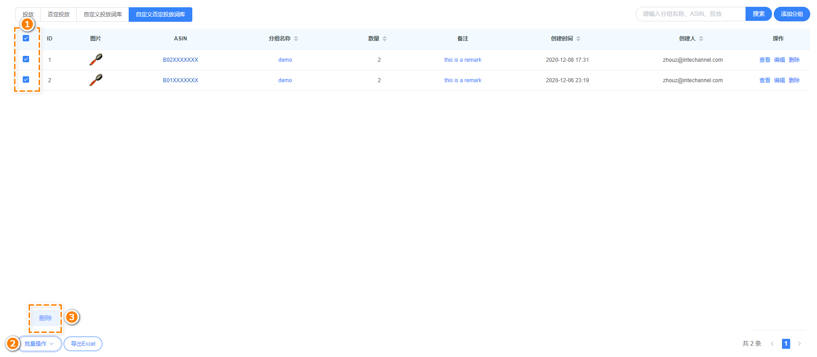Open ASIN link B02XXXXXXX
This screenshot has width=817, height=357.
(x=180, y=60)
